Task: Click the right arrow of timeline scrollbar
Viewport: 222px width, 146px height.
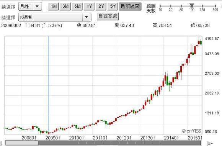Action: [210, 143]
